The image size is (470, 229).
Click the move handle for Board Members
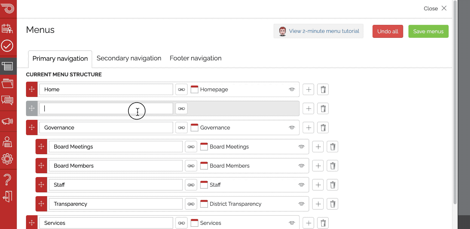click(41, 166)
